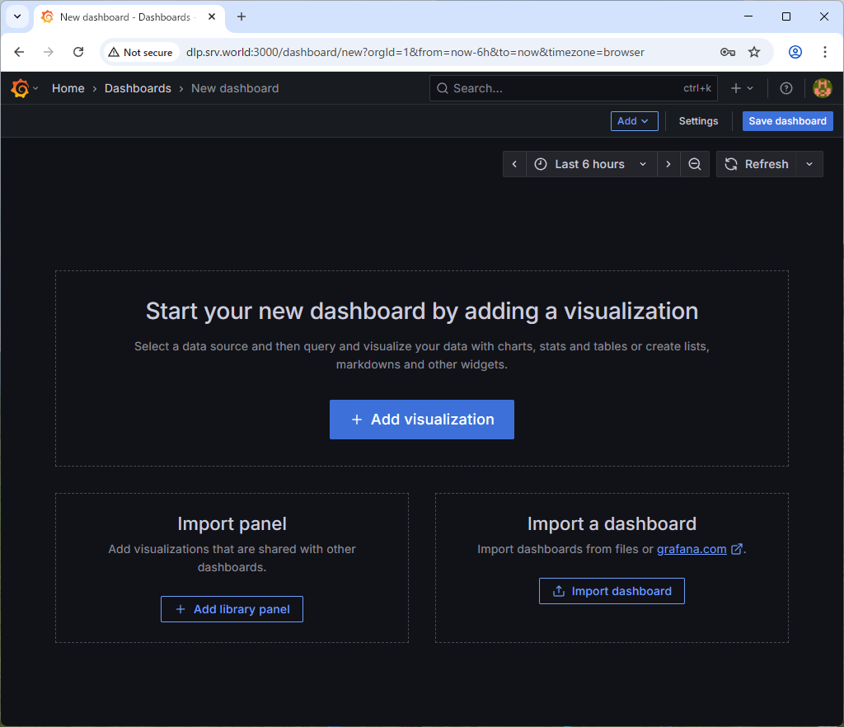
Task: Expand the Add dropdown in toolbar
Action: (x=634, y=121)
